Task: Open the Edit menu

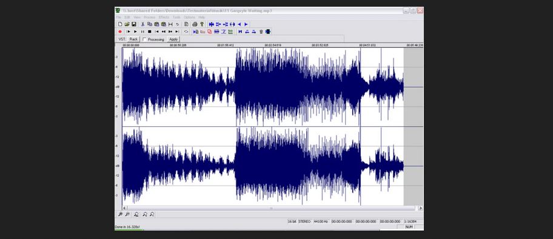Action: tap(127, 18)
